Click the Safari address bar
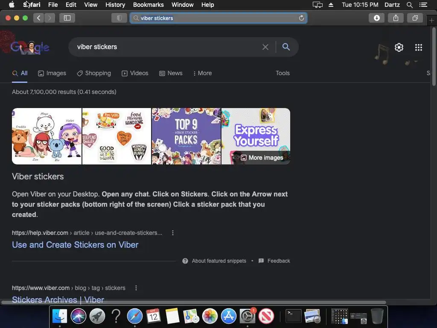This screenshot has width=437, height=328. (x=218, y=18)
